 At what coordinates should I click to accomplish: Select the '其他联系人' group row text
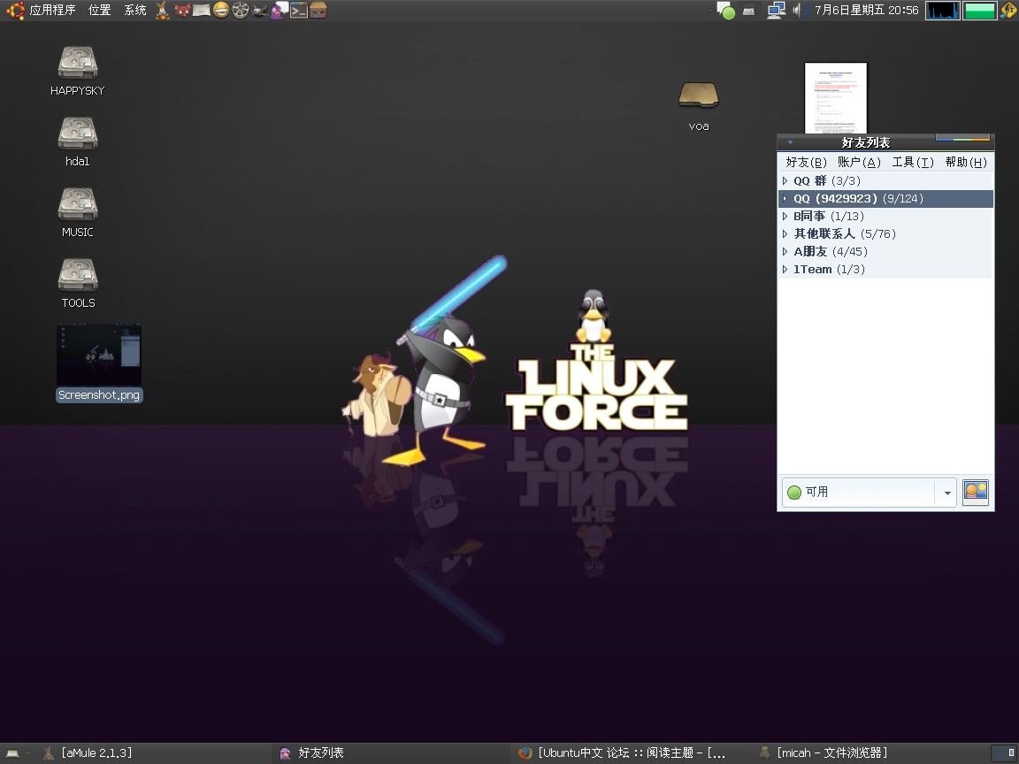(824, 233)
